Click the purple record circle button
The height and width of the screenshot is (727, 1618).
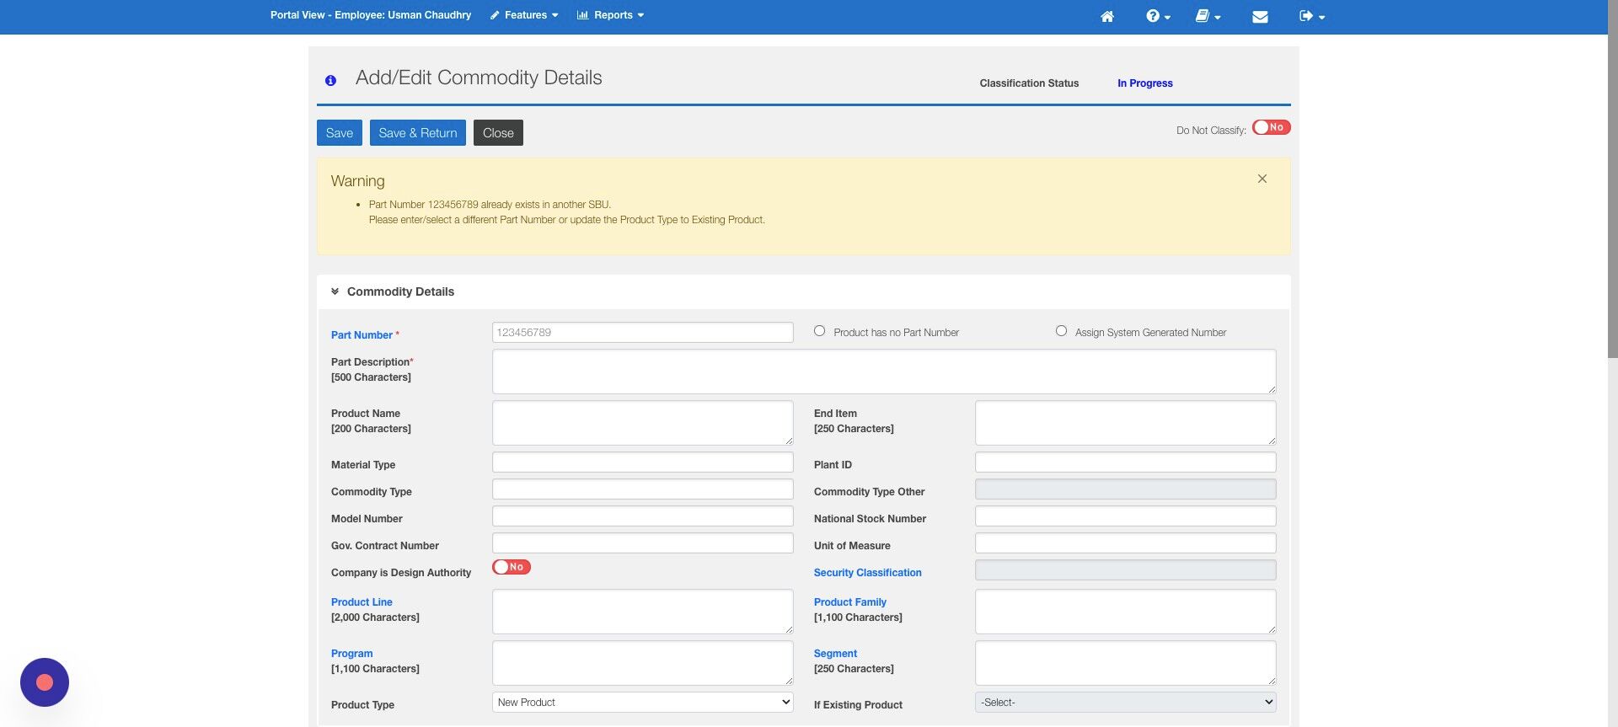coord(45,682)
